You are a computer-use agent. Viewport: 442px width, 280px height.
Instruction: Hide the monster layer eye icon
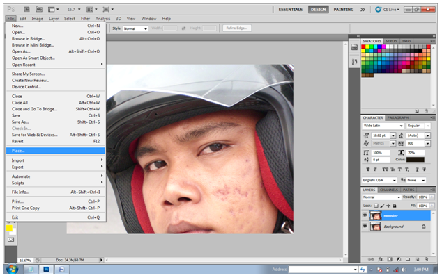click(x=365, y=215)
